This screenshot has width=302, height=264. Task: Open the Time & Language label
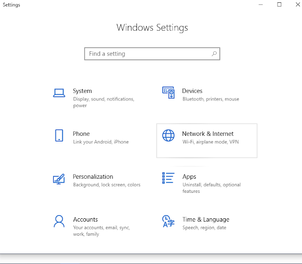click(x=206, y=220)
